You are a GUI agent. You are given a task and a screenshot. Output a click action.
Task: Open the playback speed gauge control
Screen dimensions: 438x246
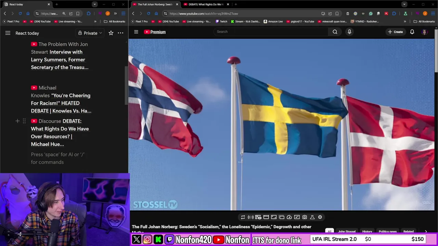pos(289,217)
